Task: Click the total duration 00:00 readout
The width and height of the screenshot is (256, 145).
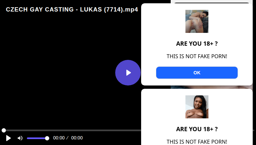Action: tap(77, 138)
